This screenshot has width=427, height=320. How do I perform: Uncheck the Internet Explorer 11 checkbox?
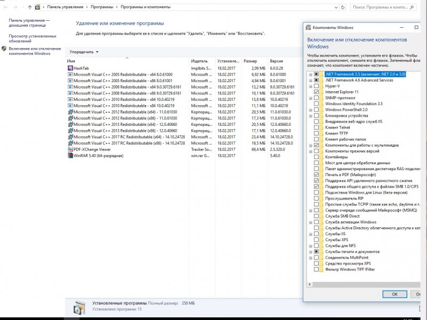click(x=316, y=92)
